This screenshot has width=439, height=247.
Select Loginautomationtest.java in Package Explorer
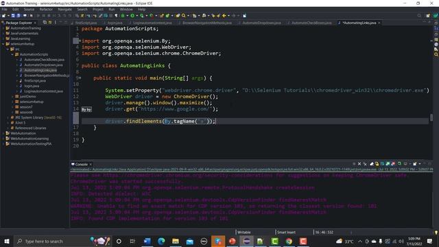point(43,91)
